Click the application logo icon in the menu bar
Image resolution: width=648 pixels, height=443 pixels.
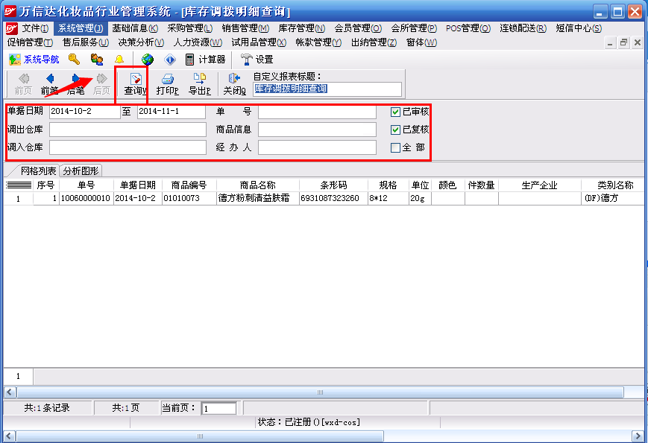(x=12, y=28)
